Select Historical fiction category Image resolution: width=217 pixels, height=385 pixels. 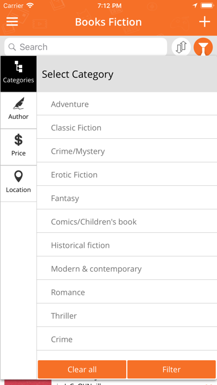(x=127, y=245)
